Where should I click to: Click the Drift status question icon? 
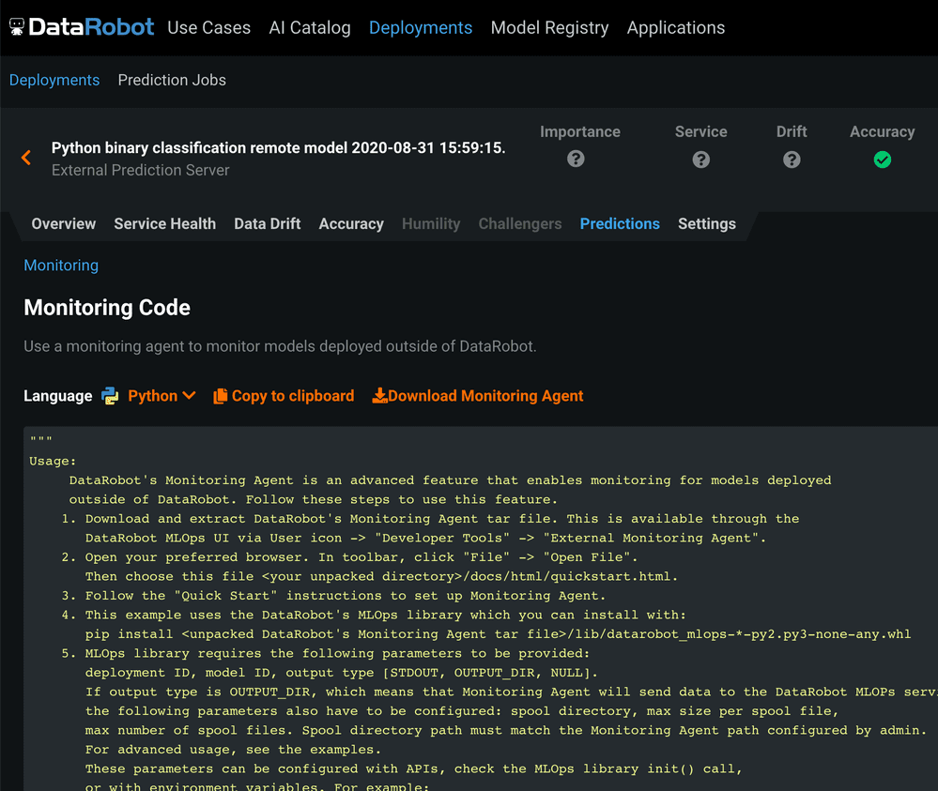792,160
